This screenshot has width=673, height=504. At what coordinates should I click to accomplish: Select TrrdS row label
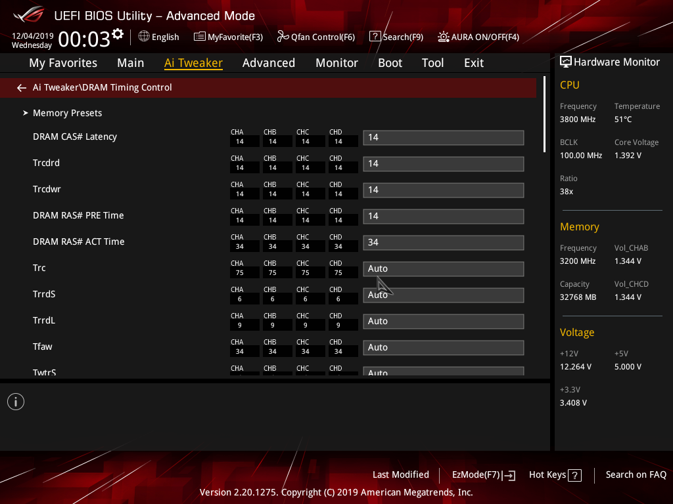[44, 294]
